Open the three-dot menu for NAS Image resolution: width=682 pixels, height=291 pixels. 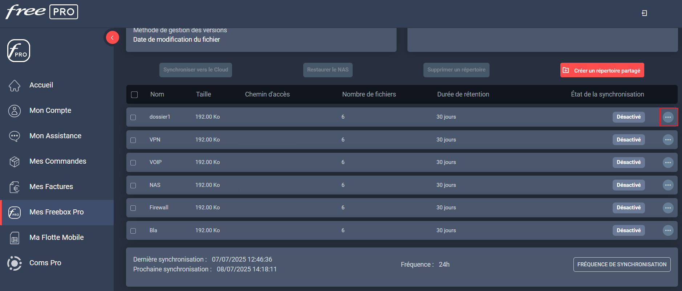668,185
